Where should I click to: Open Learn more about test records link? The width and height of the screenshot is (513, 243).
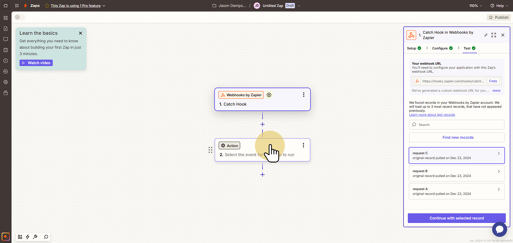point(432,115)
